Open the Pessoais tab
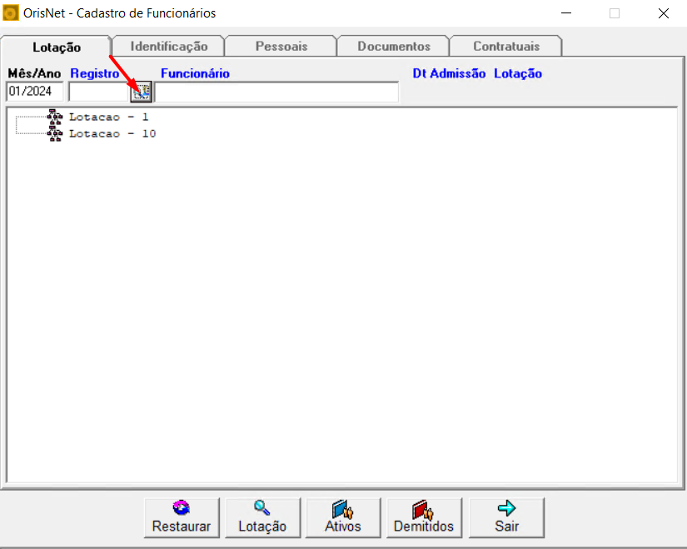 (281, 47)
